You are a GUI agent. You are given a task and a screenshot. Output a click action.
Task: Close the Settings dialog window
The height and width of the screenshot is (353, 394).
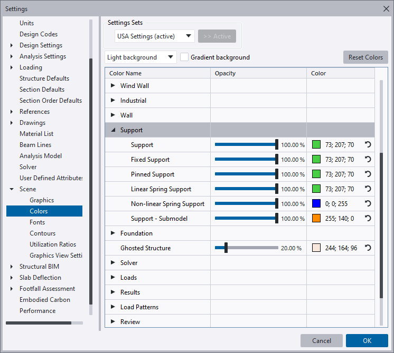[385, 8]
